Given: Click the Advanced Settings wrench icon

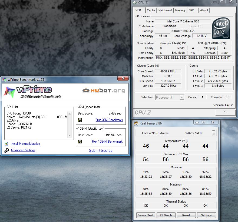Looking at the screenshot, I should (x=6, y=150).
